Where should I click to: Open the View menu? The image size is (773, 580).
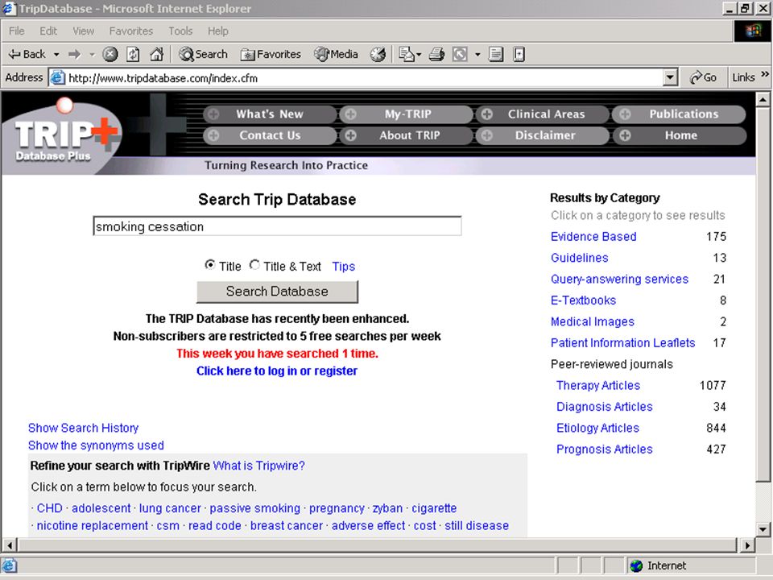83,31
